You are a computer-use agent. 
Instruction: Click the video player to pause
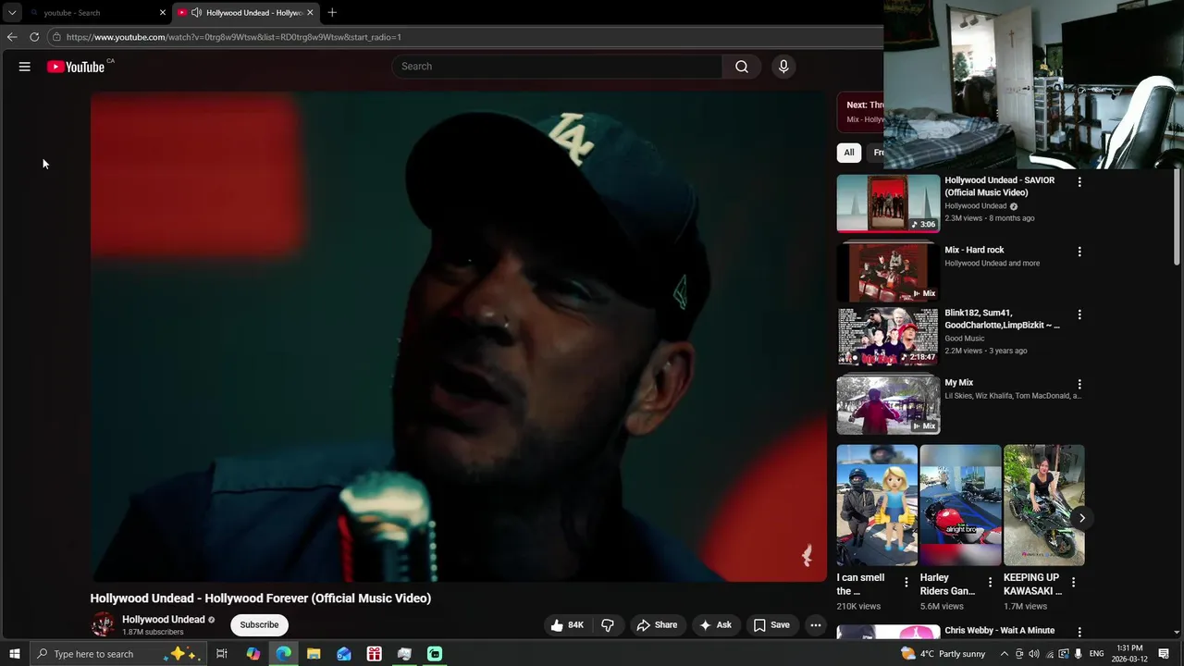(458, 337)
